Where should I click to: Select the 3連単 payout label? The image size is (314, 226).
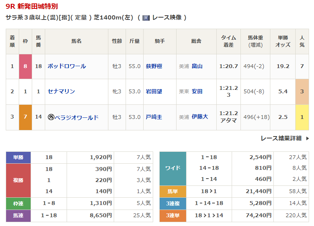tap(173, 216)
